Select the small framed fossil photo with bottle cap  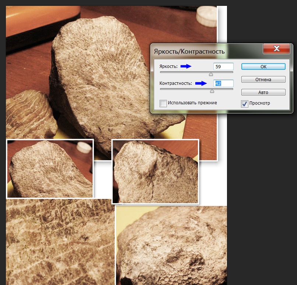[50, 169]
